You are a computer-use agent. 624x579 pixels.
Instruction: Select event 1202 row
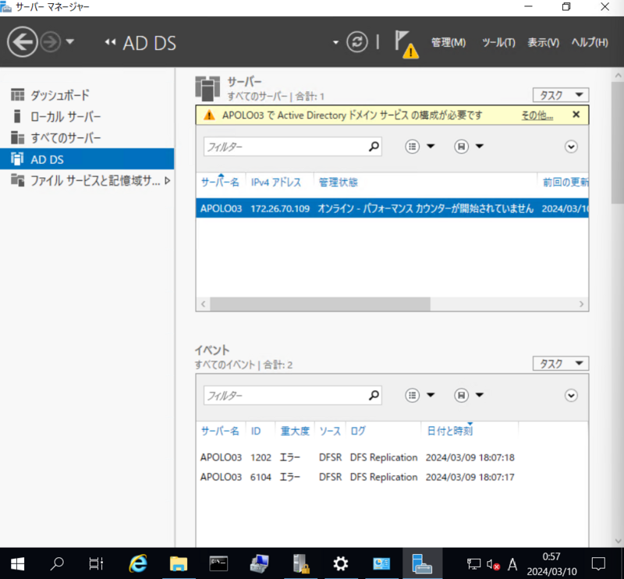coord(392,457)
